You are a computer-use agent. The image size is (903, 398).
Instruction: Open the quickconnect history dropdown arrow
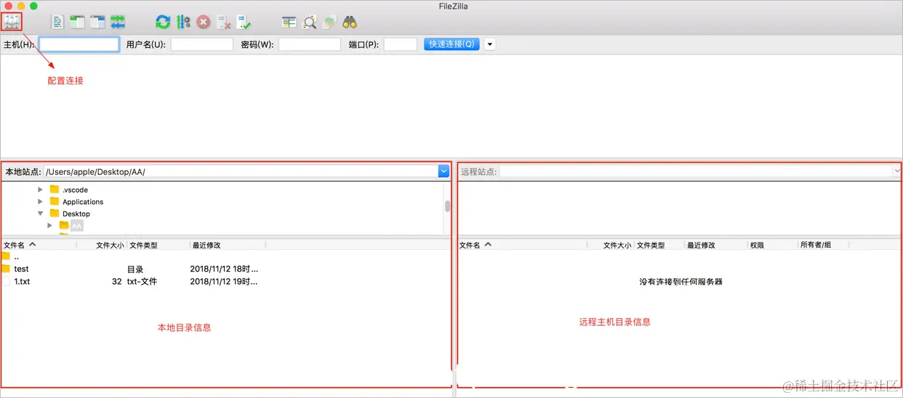pos(490,44)
